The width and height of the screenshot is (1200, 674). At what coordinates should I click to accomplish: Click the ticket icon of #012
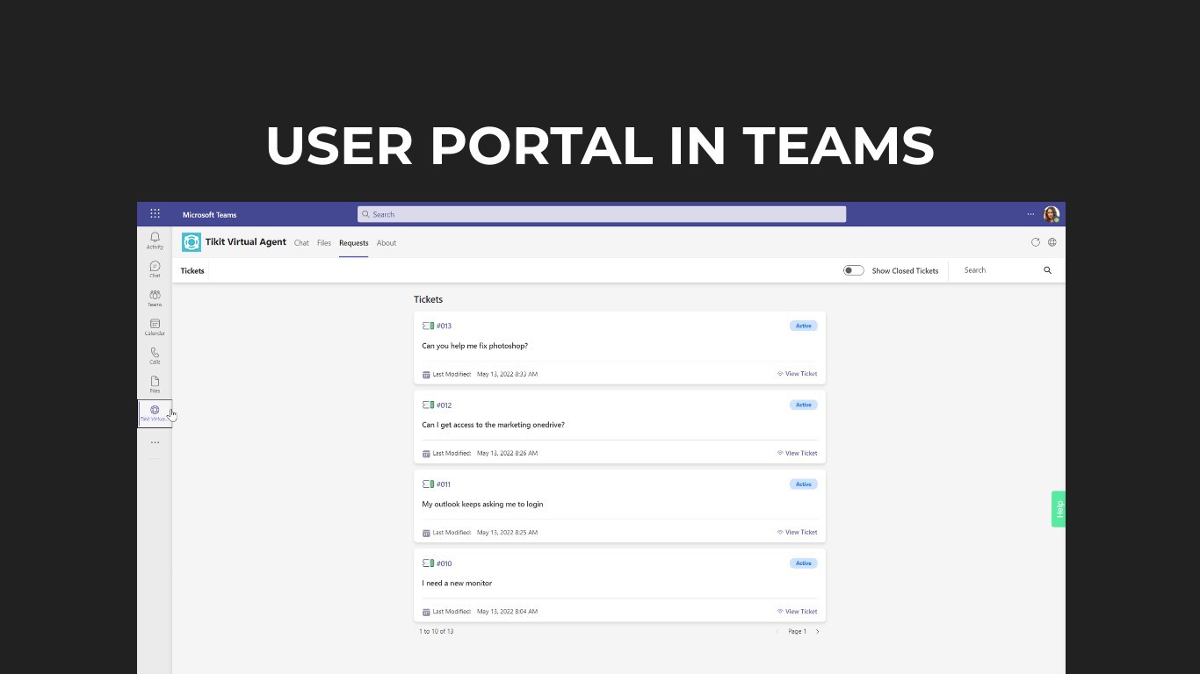(428, 405)
